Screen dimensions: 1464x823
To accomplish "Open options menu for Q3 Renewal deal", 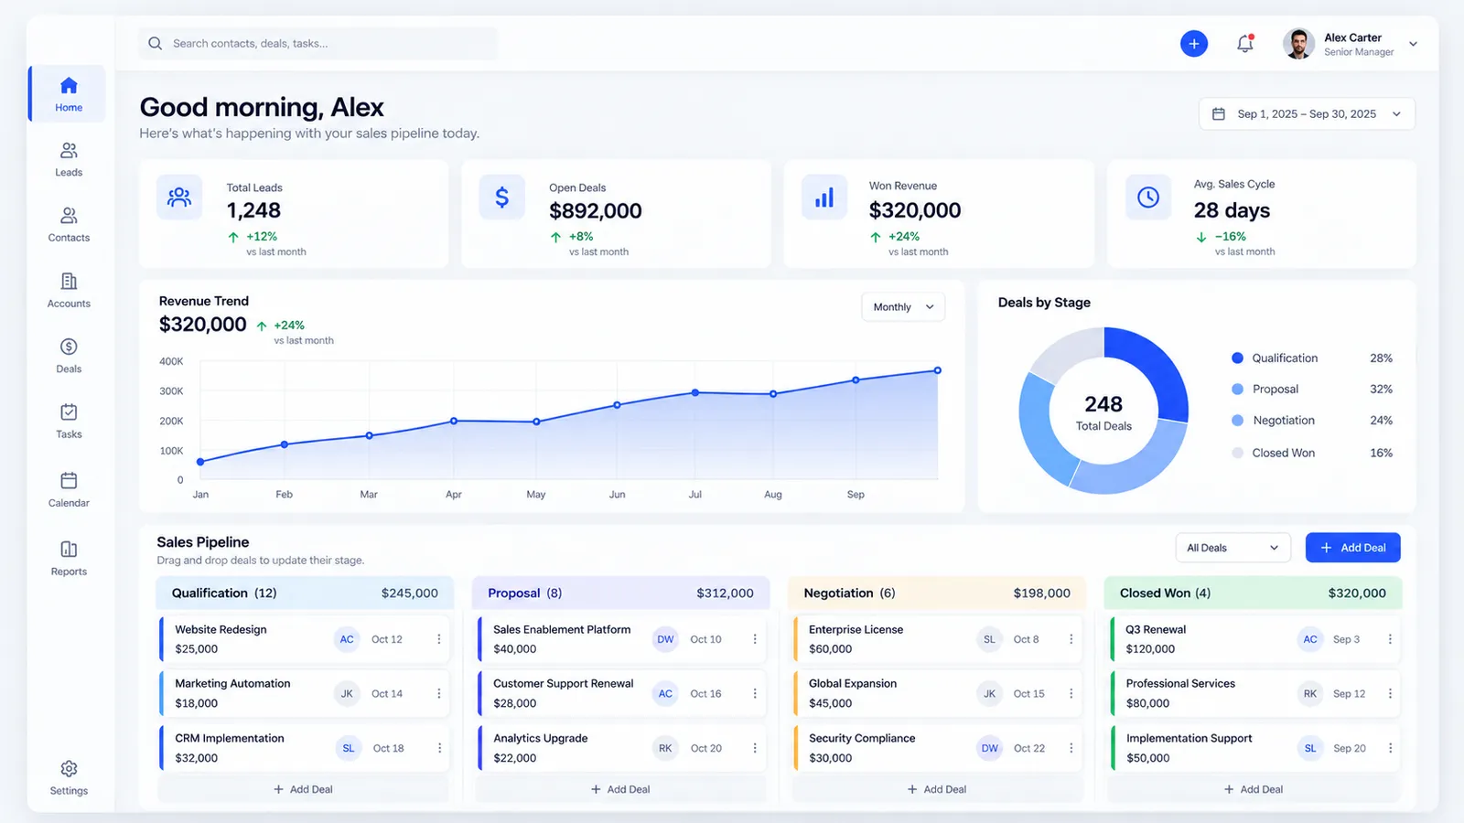I will pos(1390,639).
